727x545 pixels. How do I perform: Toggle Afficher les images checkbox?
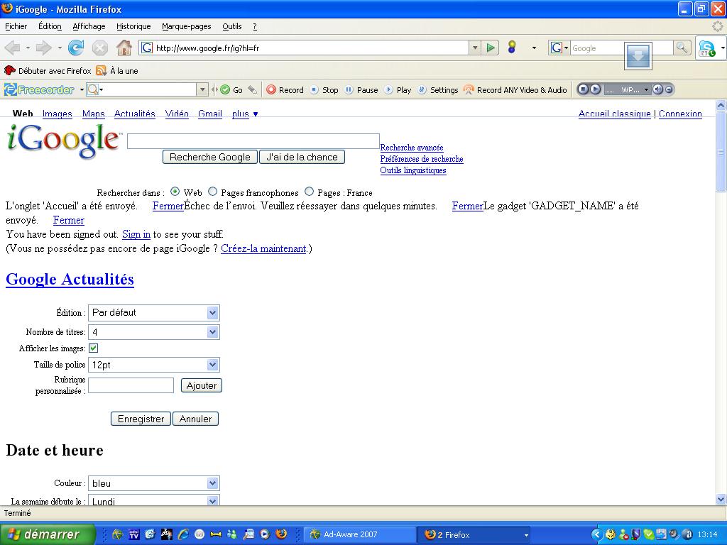(93, 348)
